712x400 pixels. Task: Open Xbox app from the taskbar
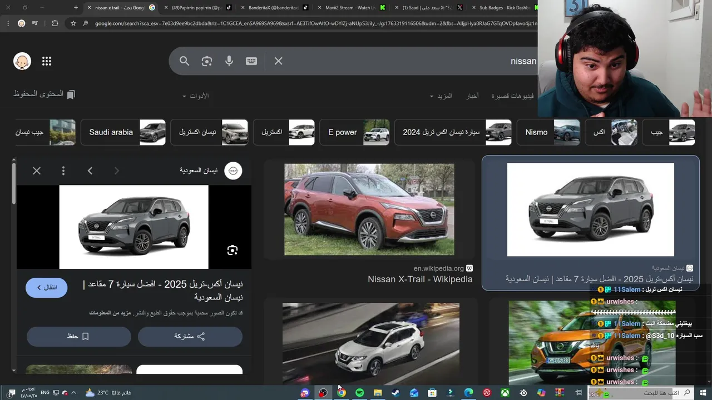click(x=505, y=393)
